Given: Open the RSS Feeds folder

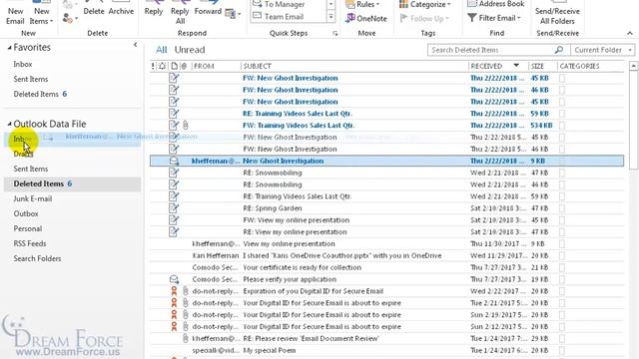Looking at the screenshot, I should pos(30,243).
